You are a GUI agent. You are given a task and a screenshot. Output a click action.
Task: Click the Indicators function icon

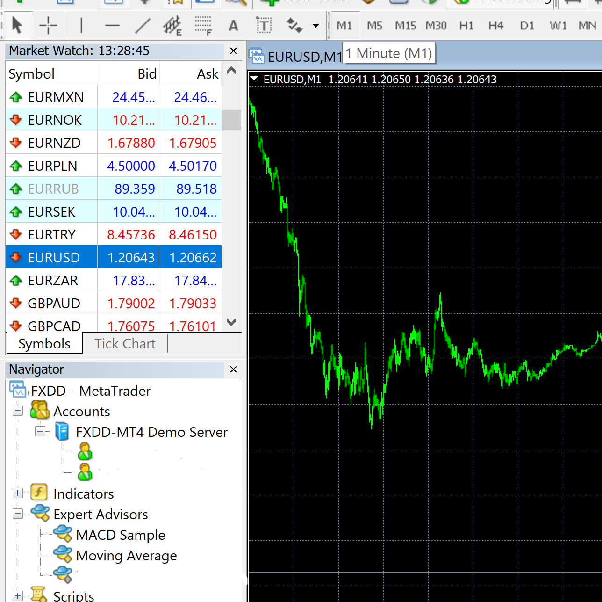[x=39, y=492]
